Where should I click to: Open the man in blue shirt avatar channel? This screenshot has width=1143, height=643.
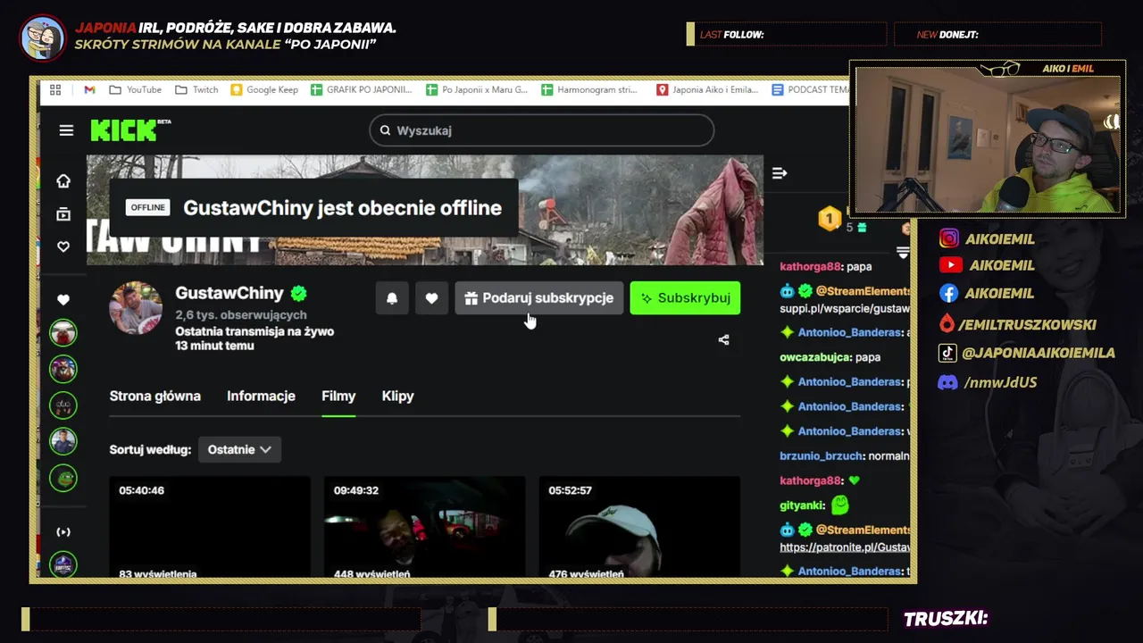click(63, 441)
